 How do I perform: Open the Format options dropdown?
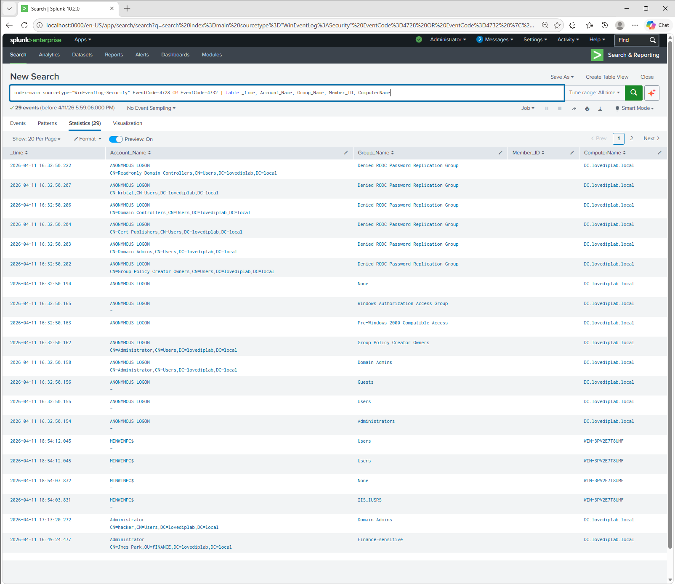[88, 139]
